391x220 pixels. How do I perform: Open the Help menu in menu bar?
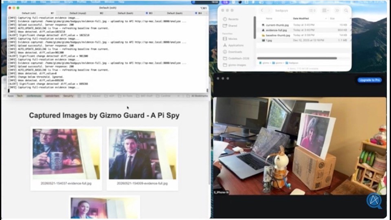click(x=121, y=2)
